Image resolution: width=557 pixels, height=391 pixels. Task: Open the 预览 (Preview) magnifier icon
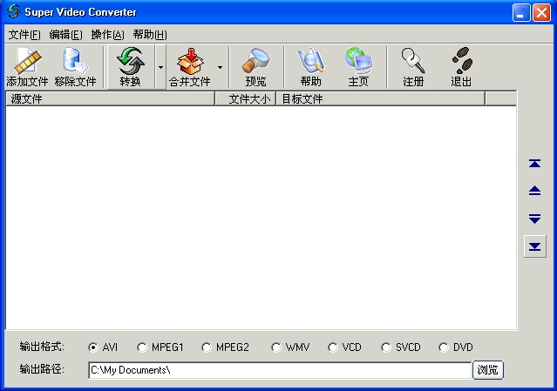coord(255,67)
